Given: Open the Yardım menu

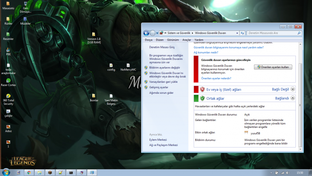Looking at the screenshot, I should [x=199, y=40].
